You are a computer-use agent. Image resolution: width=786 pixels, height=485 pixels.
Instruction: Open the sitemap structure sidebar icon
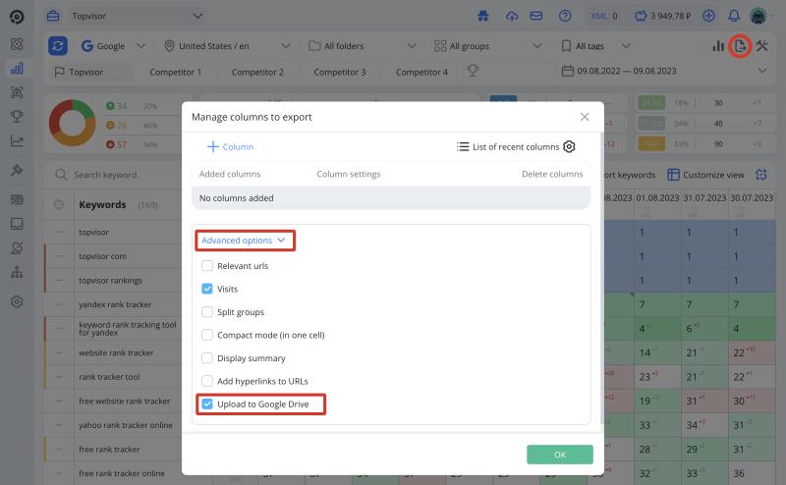click(x=17, y=273)
